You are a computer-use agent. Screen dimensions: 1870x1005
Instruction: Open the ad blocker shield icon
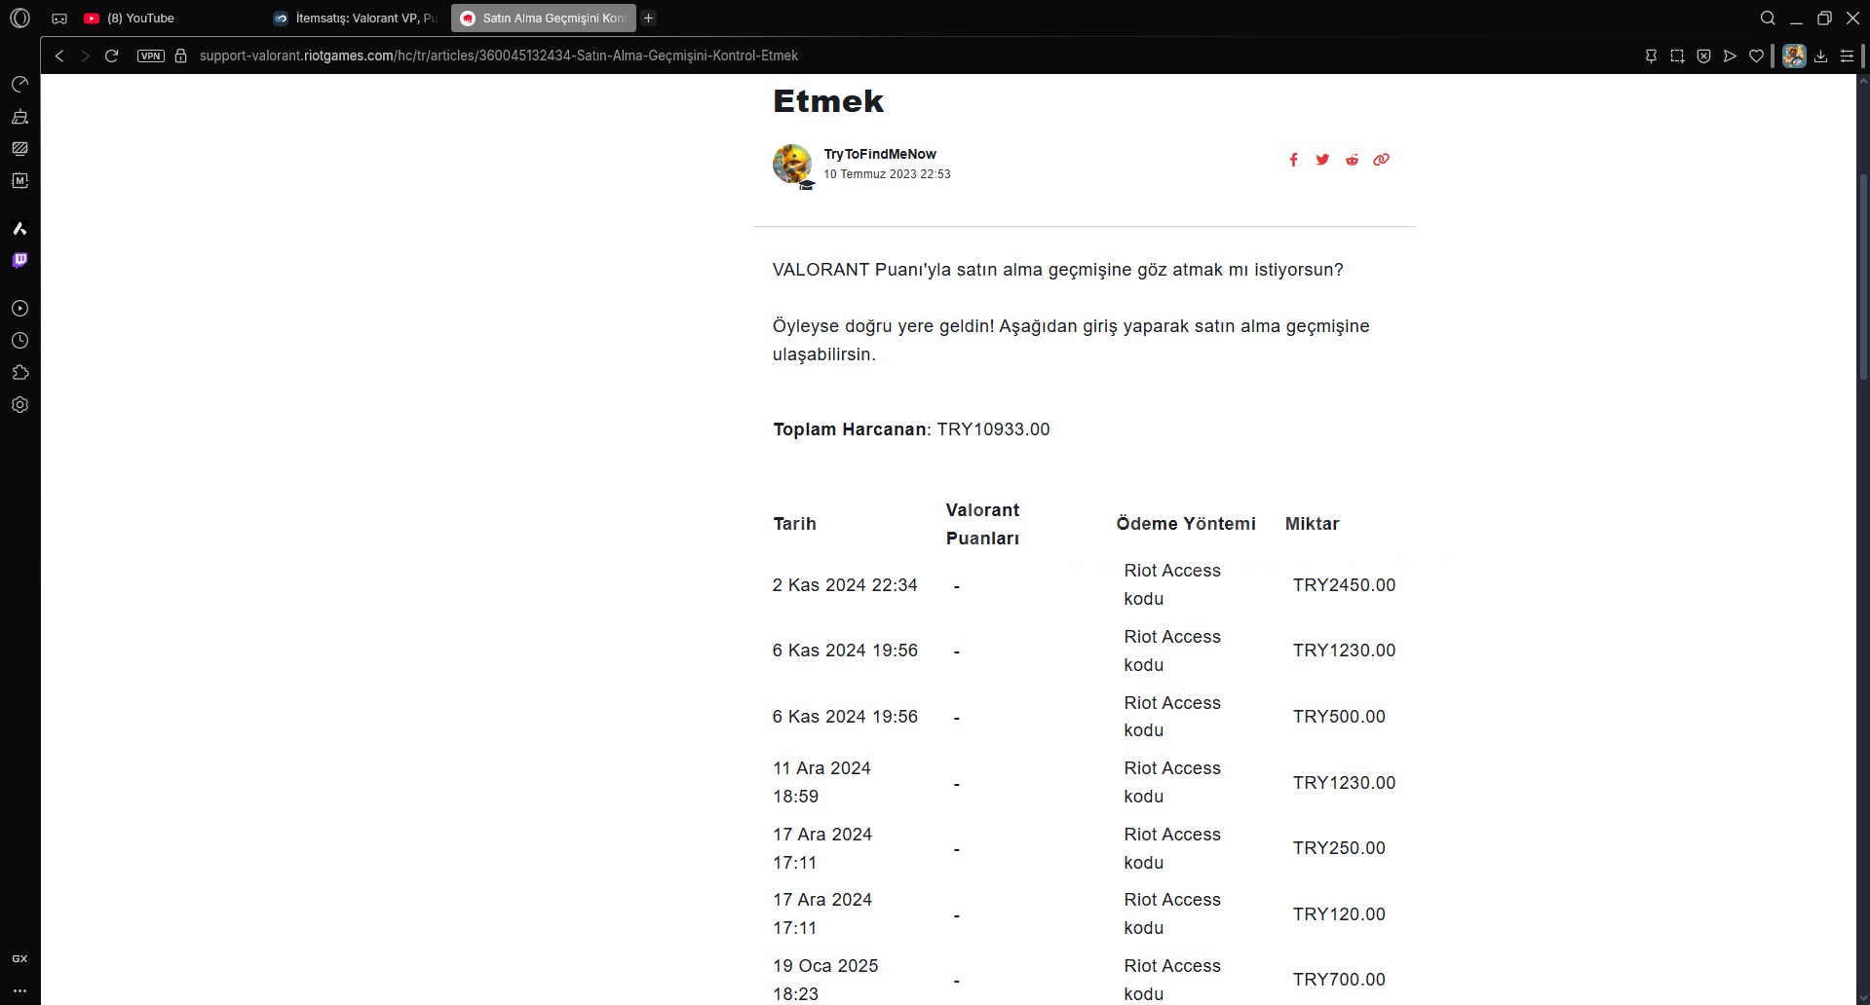[1703, 56]
